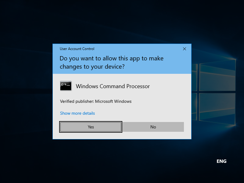Click the 'Do you want to allow' heading
244x183 pixels.
[112, 63]
